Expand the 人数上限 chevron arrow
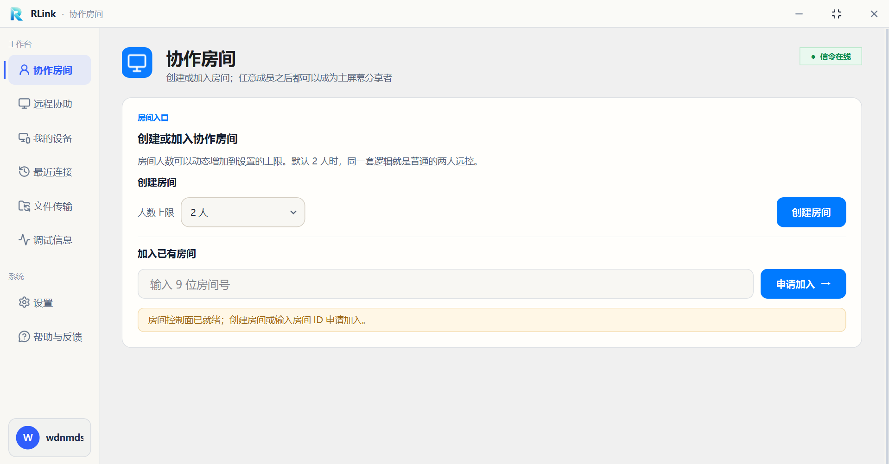Viewport: 889px width, 464px height. pyautogui.click(x=293, y=213)
